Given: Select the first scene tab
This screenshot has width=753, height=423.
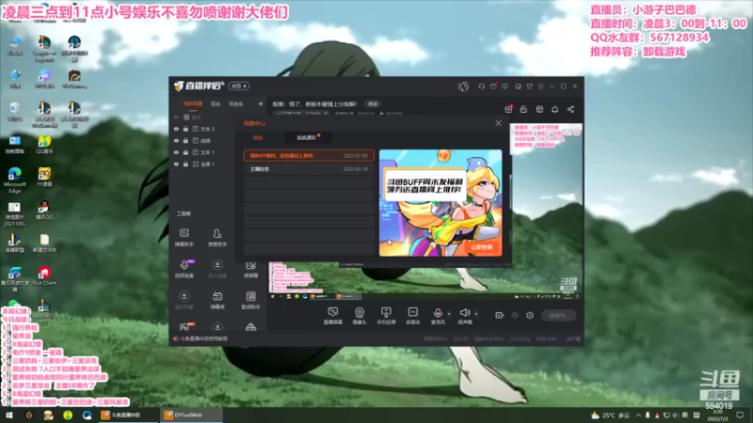Looking at the screenshot, I should (193, 103).
